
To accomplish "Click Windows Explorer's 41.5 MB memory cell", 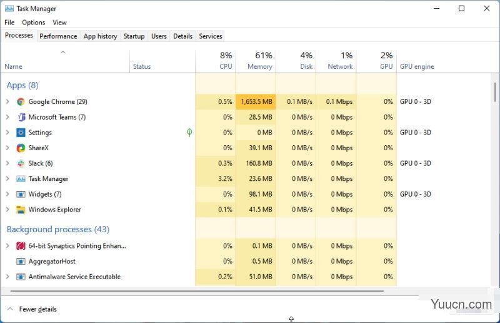I will [256, 209].
